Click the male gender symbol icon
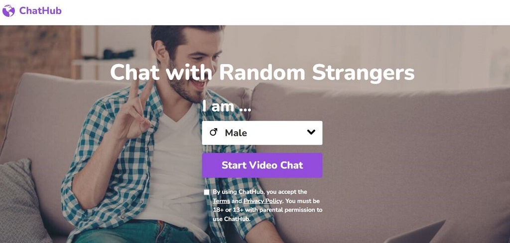 (213, 132)
